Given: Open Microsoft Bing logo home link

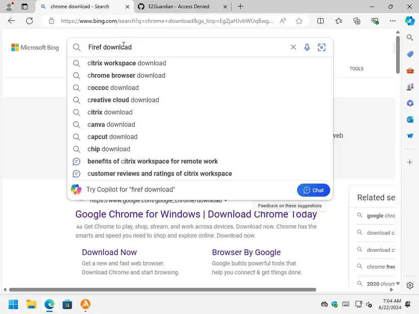Looking at the screenshot, I should (x=35, y=47).
